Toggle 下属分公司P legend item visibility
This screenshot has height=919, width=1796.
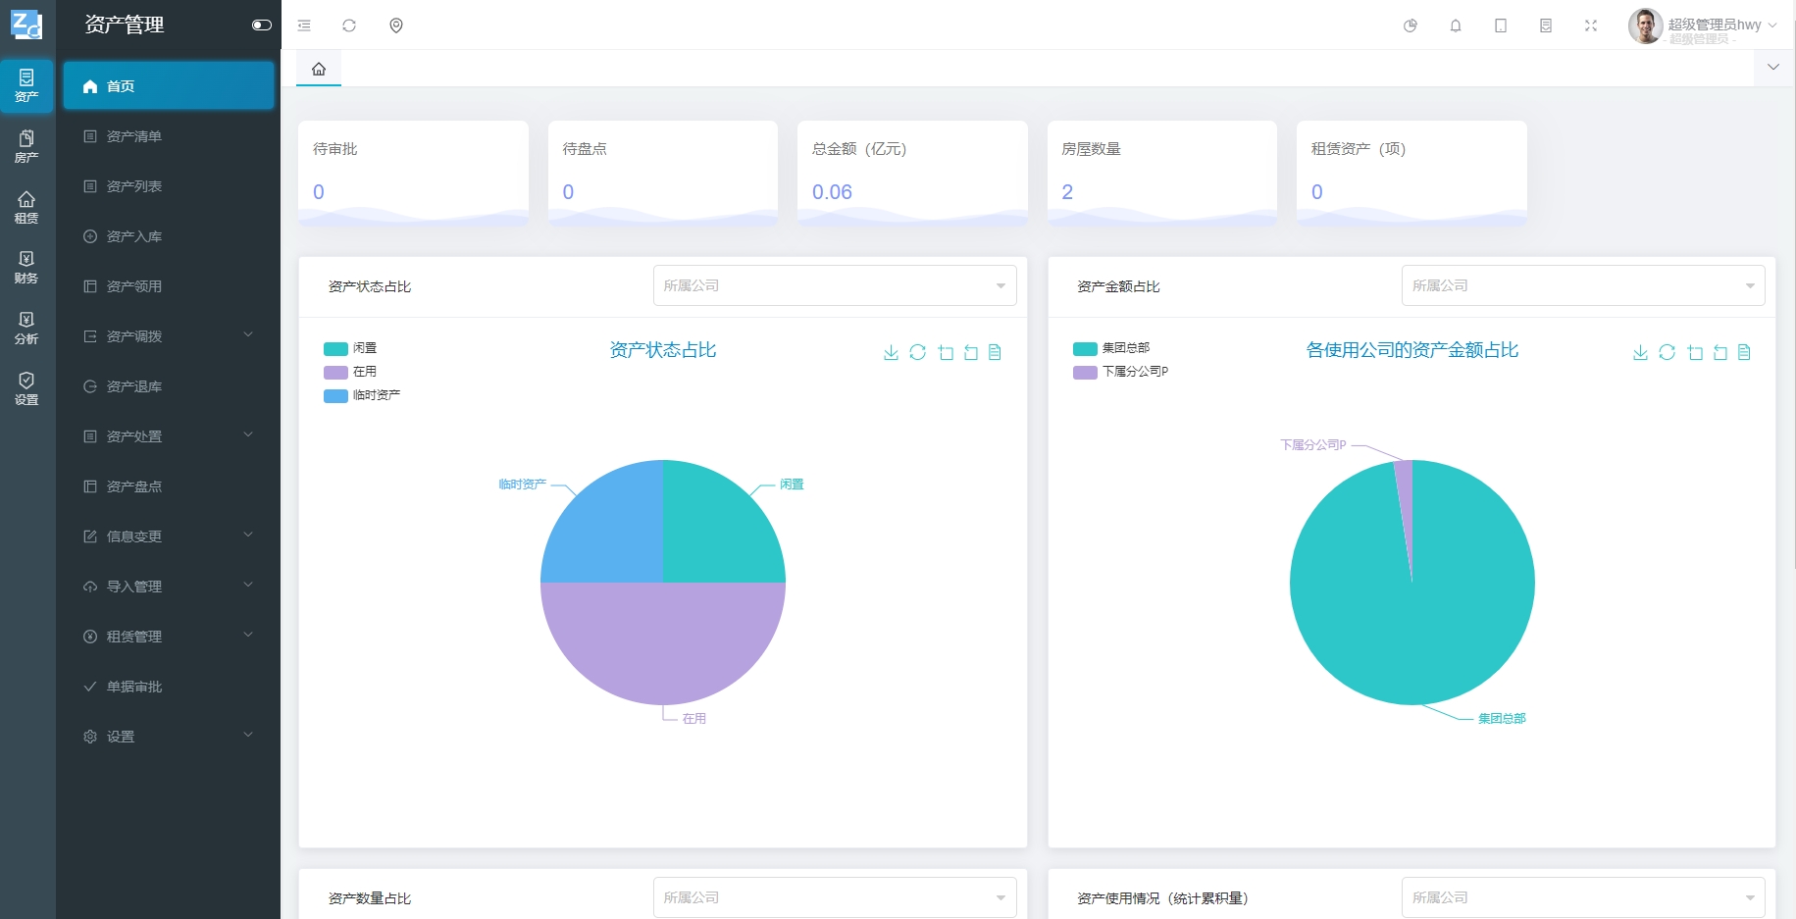click(x=1120, y=372)
